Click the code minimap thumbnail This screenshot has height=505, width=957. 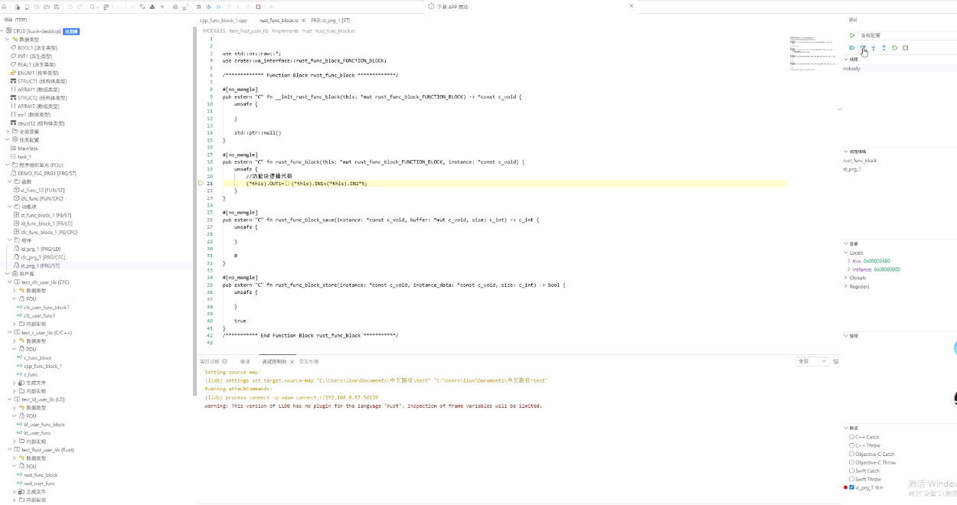coord(812,52)
